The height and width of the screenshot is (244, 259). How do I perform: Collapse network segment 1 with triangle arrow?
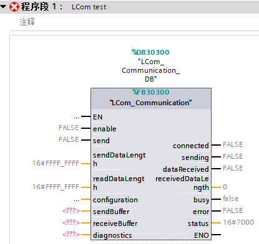coord(3,7)
